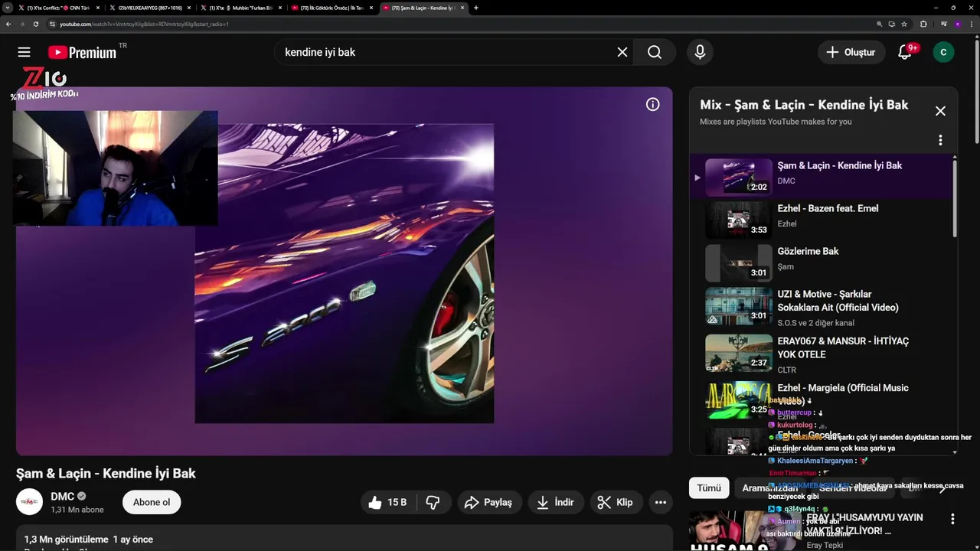Open the install app icon in address bar
This screenshot has height=551, width=980.
(892, 24)
